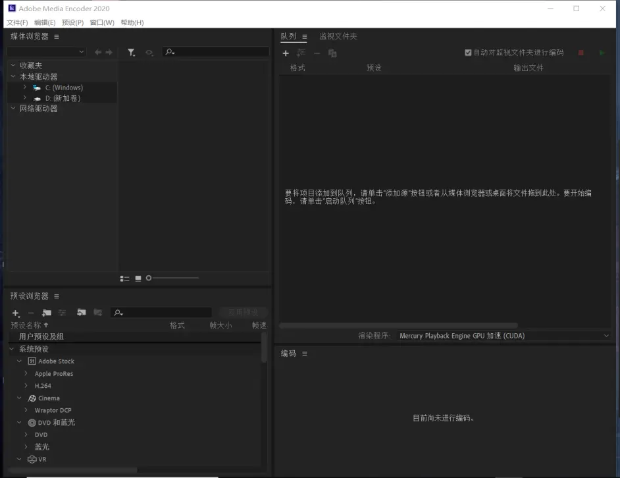Collapse the 网络驱动器 tree node
Viewport: 620px width, 478px height.
13,108
